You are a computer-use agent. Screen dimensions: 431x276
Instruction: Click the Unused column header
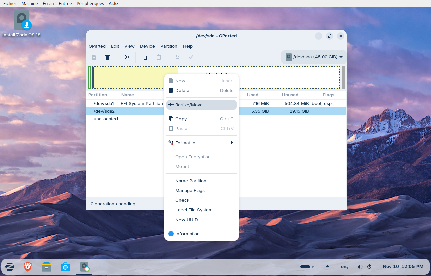pyautogui.click(x=290, y=95)
